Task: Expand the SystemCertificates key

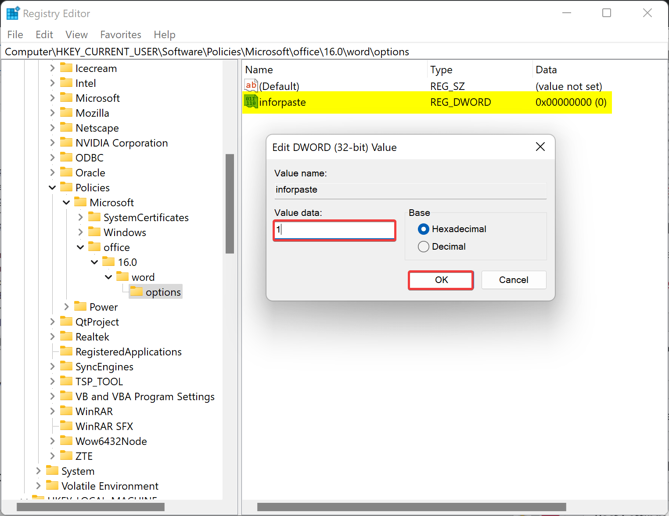Action: tap(80, 217)
